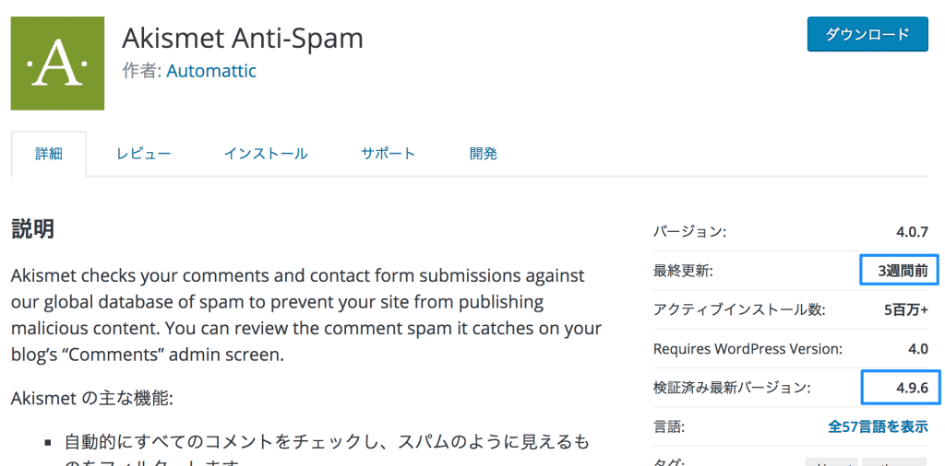This screenshot has height=466, width=945.
Task: Show all languages via 全57言語を表示
Action: coord(879,427)
